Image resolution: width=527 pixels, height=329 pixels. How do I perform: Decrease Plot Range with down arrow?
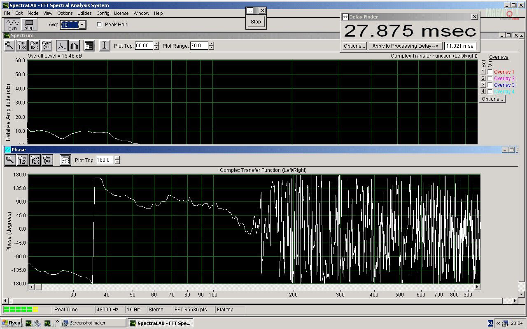coord(212,48)
